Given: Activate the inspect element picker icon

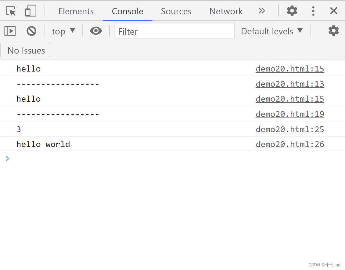Looking at the screenshot, I should (11, 11).
